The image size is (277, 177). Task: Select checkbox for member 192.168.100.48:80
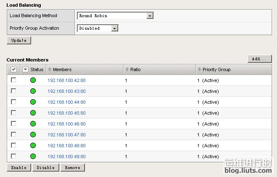click(13, 145)
